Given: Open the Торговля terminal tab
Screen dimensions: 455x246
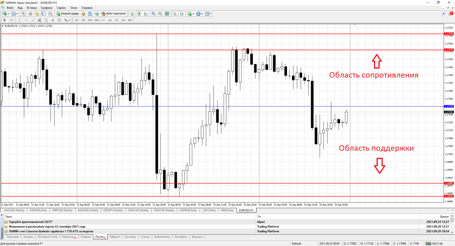Looking at the screenshot, I should (x=13, y=237).
